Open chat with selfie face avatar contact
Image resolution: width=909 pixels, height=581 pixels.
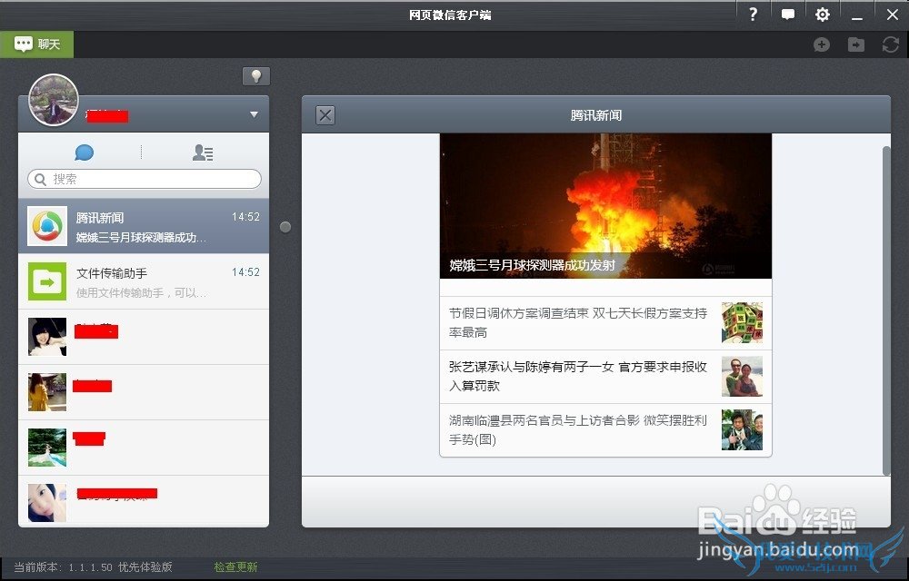pos(144,501)
